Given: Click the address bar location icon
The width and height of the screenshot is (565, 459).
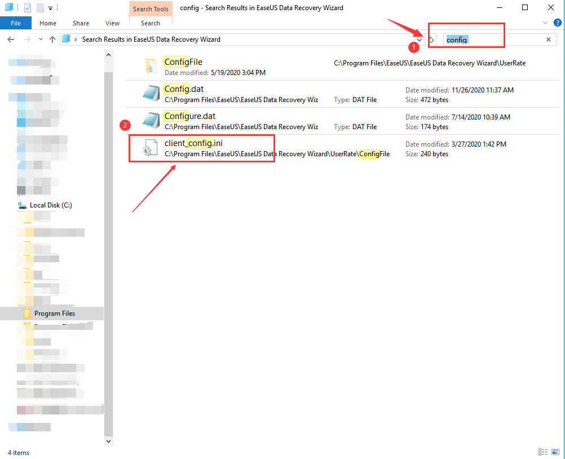Looking at the screenshot, I should click(x=66, y=39).
